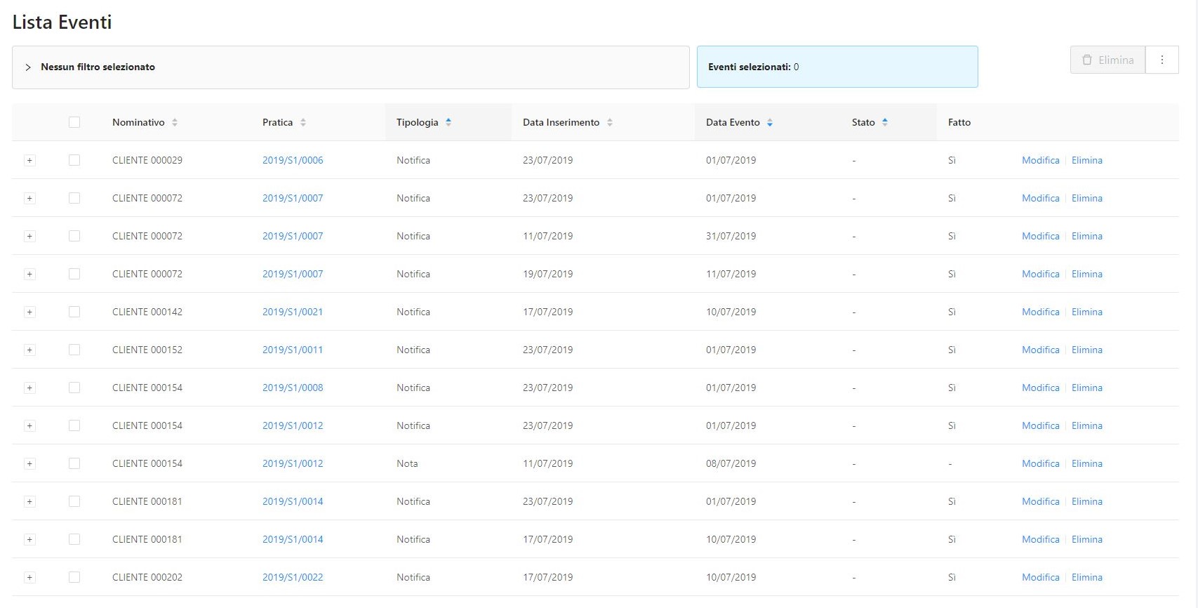Sort the table by Nominativo column
Image resolution: width=1198 pixels, height=608 pixels.
[175, 122]
